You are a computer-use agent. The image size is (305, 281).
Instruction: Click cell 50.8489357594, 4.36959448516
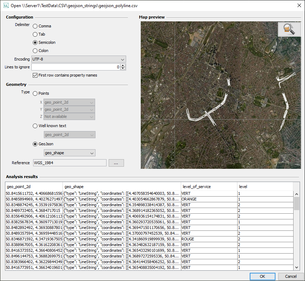pyautogui.click(x=34, y=233)
